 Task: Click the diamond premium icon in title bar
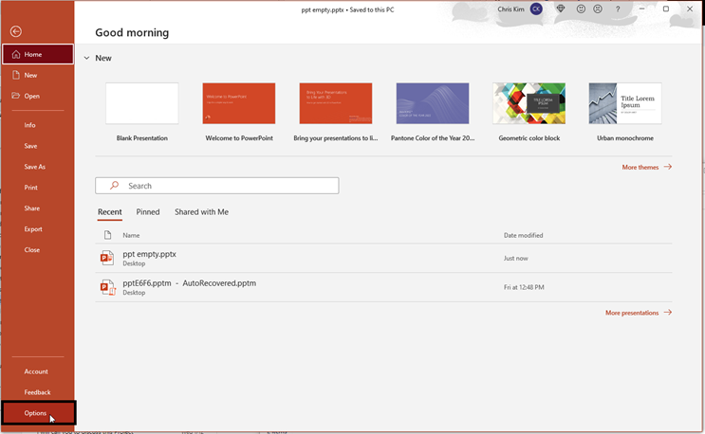click(560, 9)
